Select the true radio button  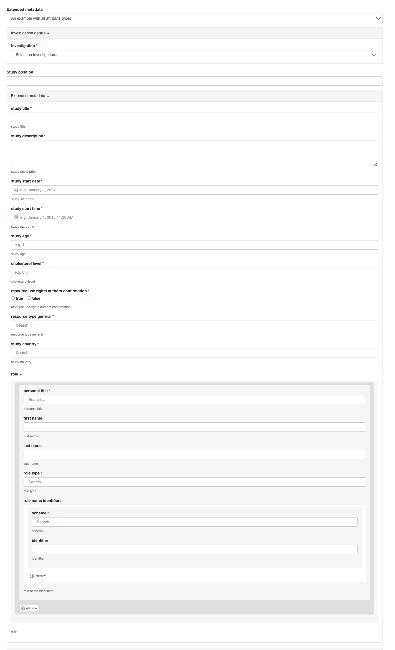(x=13, y=298)
